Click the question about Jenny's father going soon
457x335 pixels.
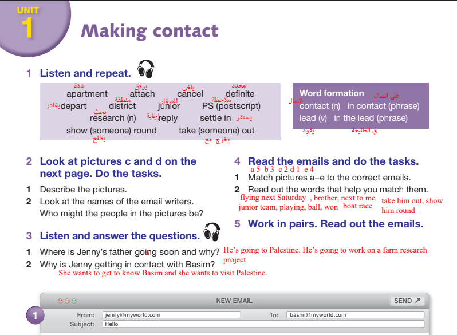coord(129,252)
